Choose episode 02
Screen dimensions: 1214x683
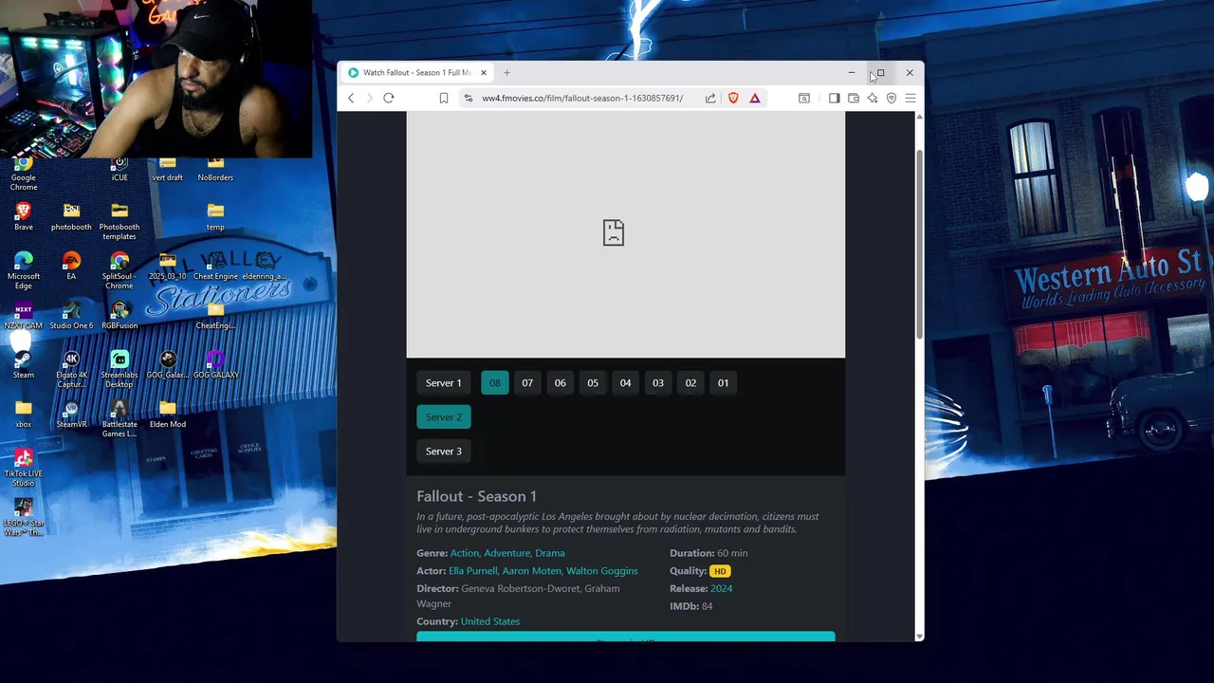point(690,383)
